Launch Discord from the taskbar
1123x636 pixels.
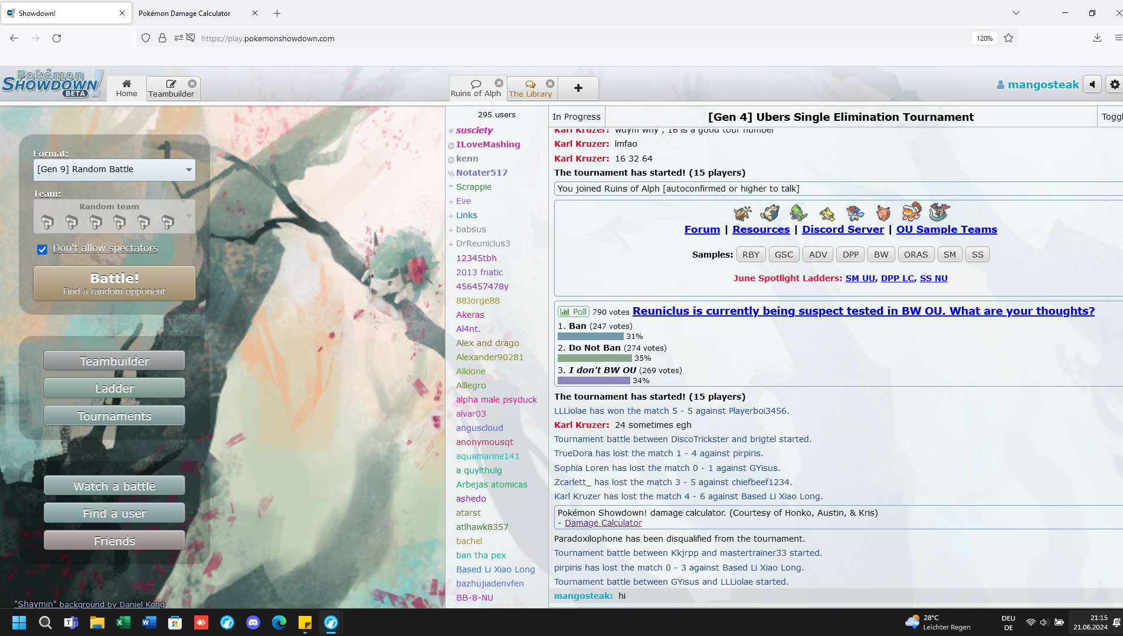253,622
